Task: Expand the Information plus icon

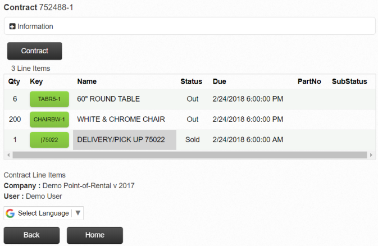Action: tap(12, 26)
